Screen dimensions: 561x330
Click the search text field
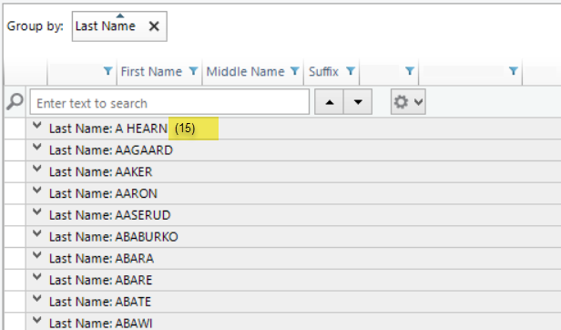pos(169,102)
